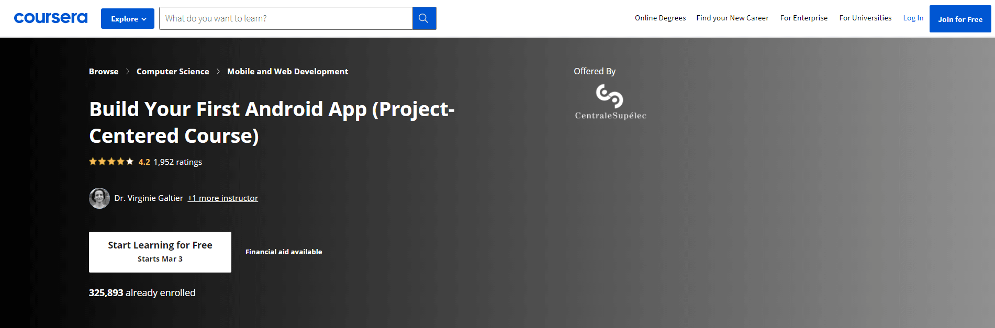The image size is (995, 328).
Task: Click the star rating icons
Action: (x=111, y=162)
